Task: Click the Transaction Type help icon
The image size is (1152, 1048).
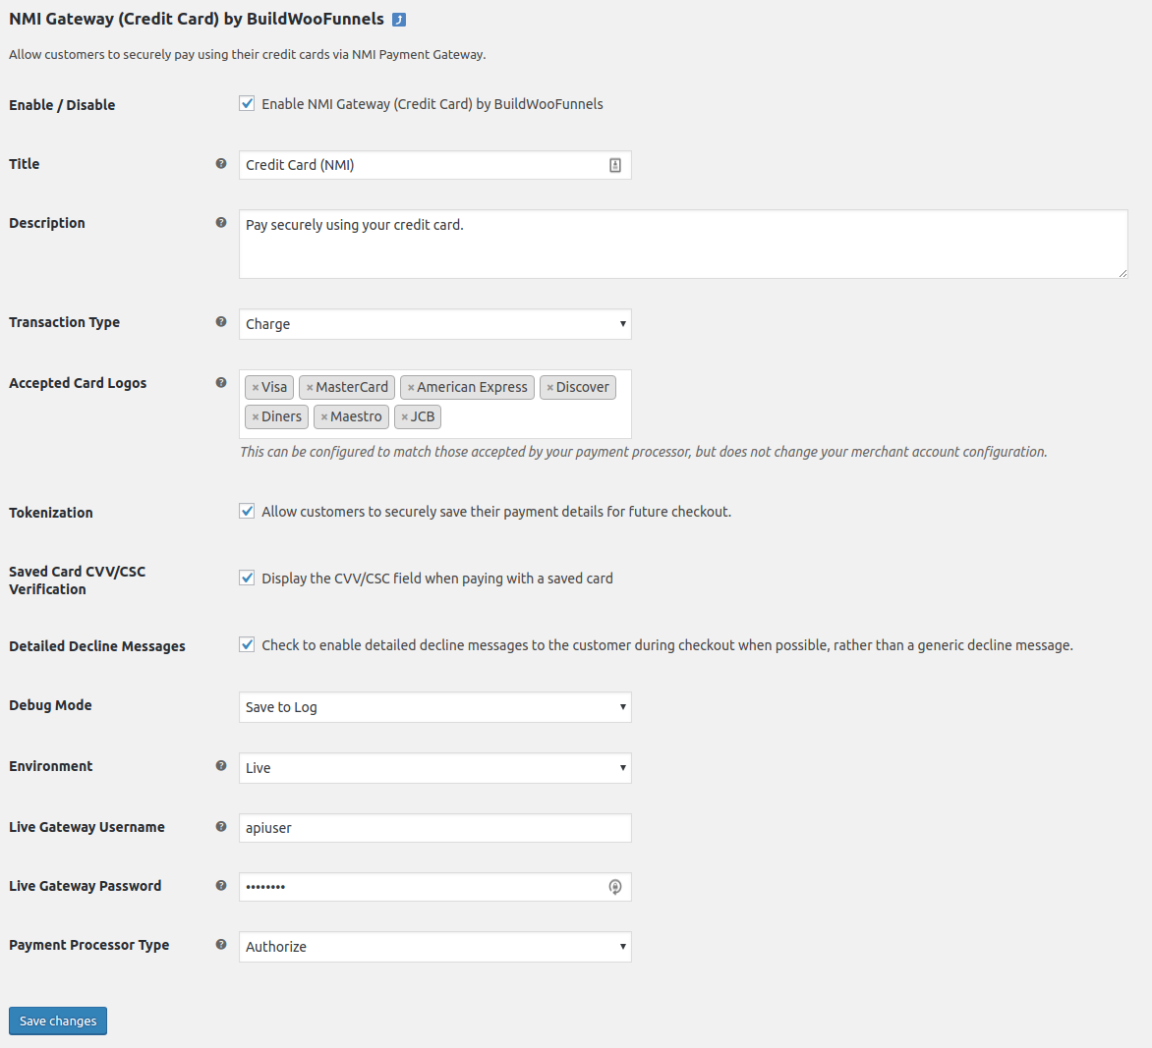Action: coord(221,322)
